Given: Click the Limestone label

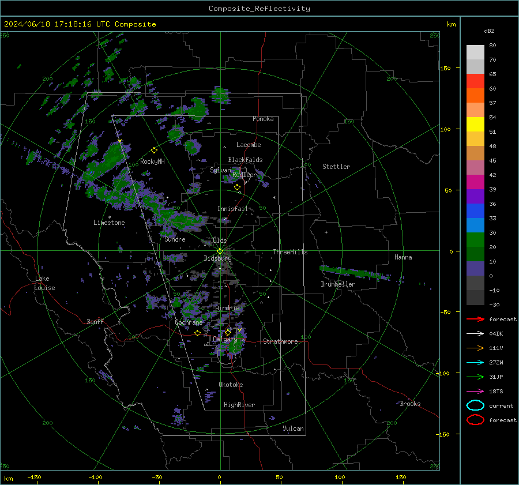Looking at the screenshot, I should 109,223.
